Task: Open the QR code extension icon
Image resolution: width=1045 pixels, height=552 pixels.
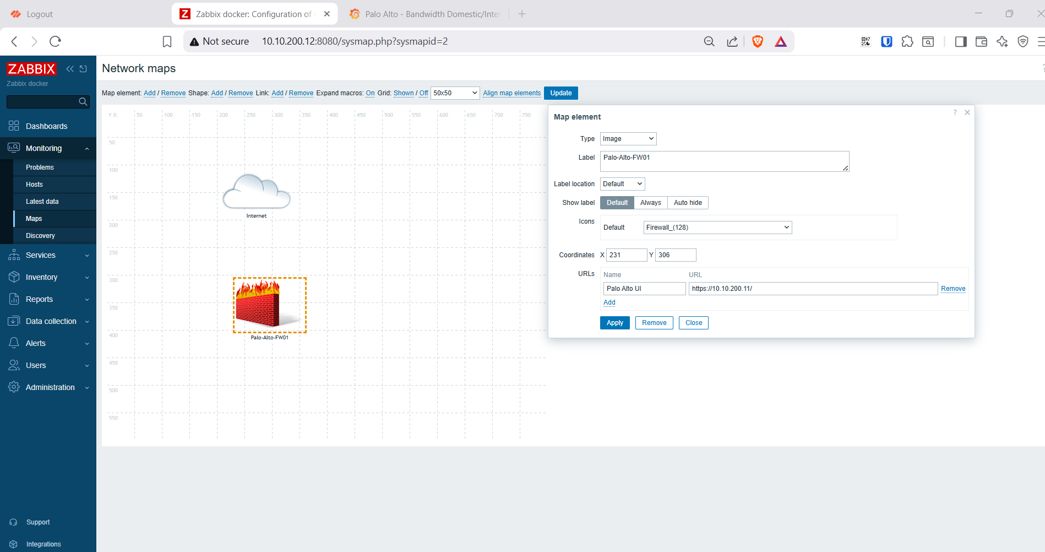Action: tap(866, 41)
